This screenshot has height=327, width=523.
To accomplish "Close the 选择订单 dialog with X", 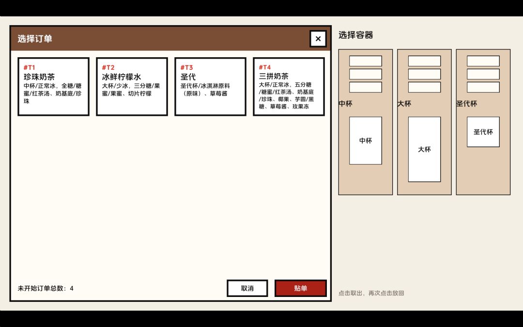I will coord(318,39).
